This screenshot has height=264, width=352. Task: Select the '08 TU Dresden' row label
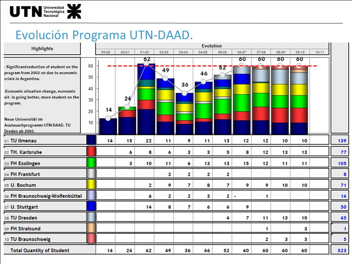click(21, 218)
